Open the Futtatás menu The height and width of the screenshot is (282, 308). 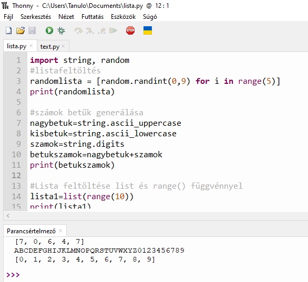pos(93,17)
